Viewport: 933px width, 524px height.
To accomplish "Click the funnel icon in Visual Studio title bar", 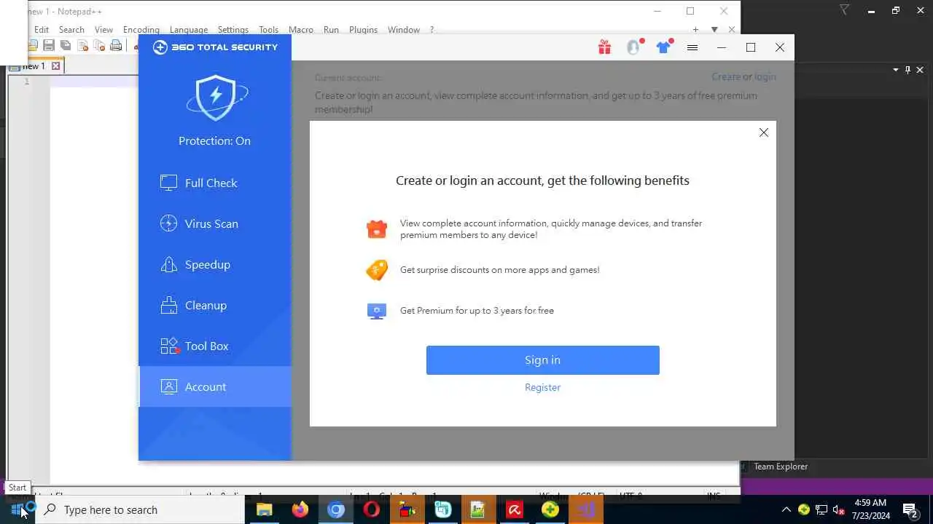I will (x=844, y=10).
